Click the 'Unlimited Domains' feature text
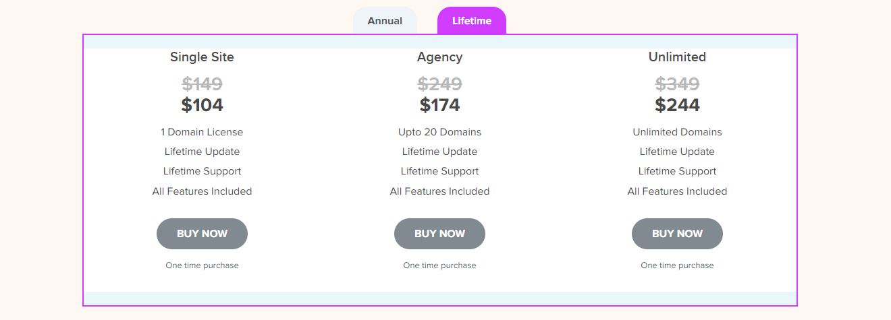The image size is (891, 320). click(x=677, y=132)
